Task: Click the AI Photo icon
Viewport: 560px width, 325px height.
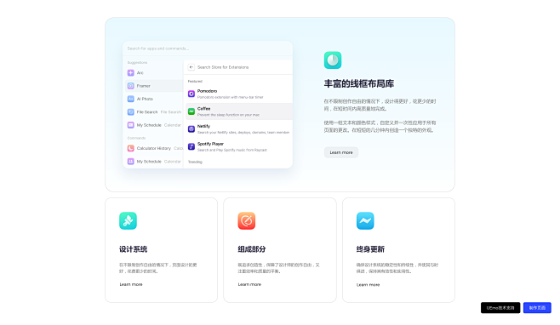Action: point(131,99)
